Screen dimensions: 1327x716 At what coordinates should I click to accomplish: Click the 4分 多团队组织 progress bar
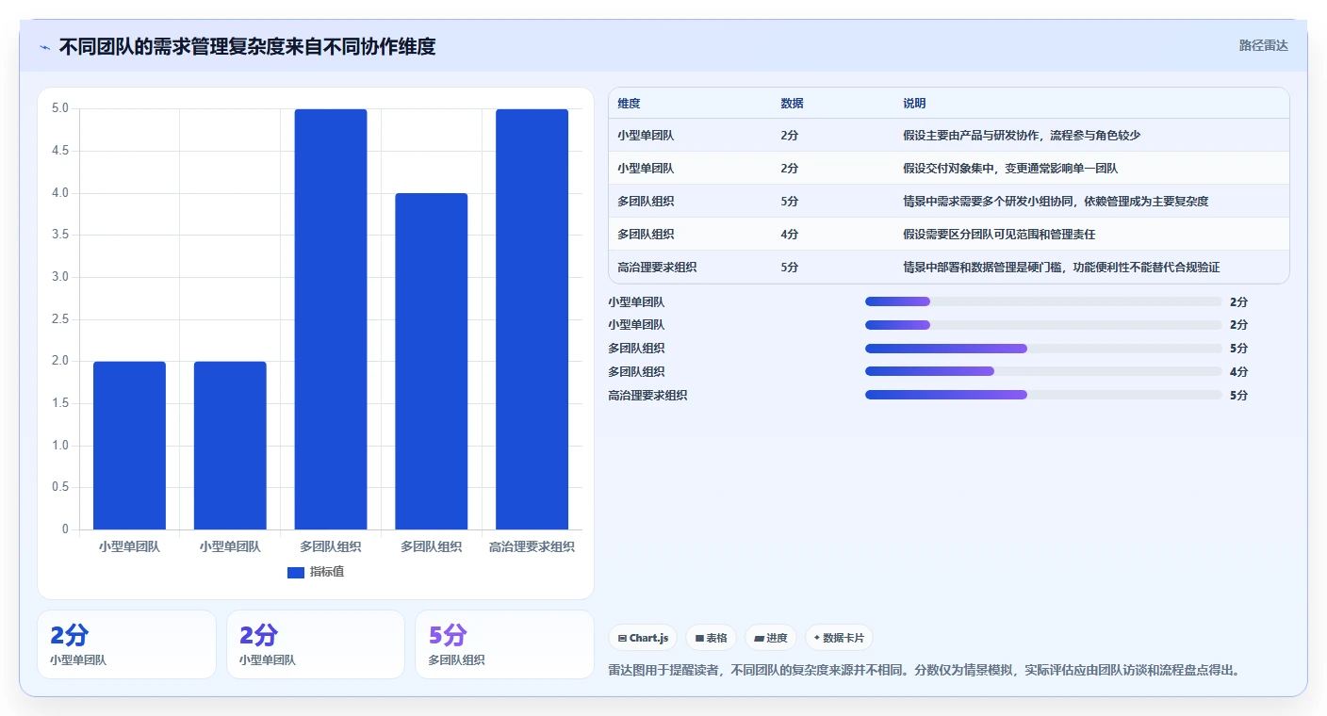coord(1043,371)
